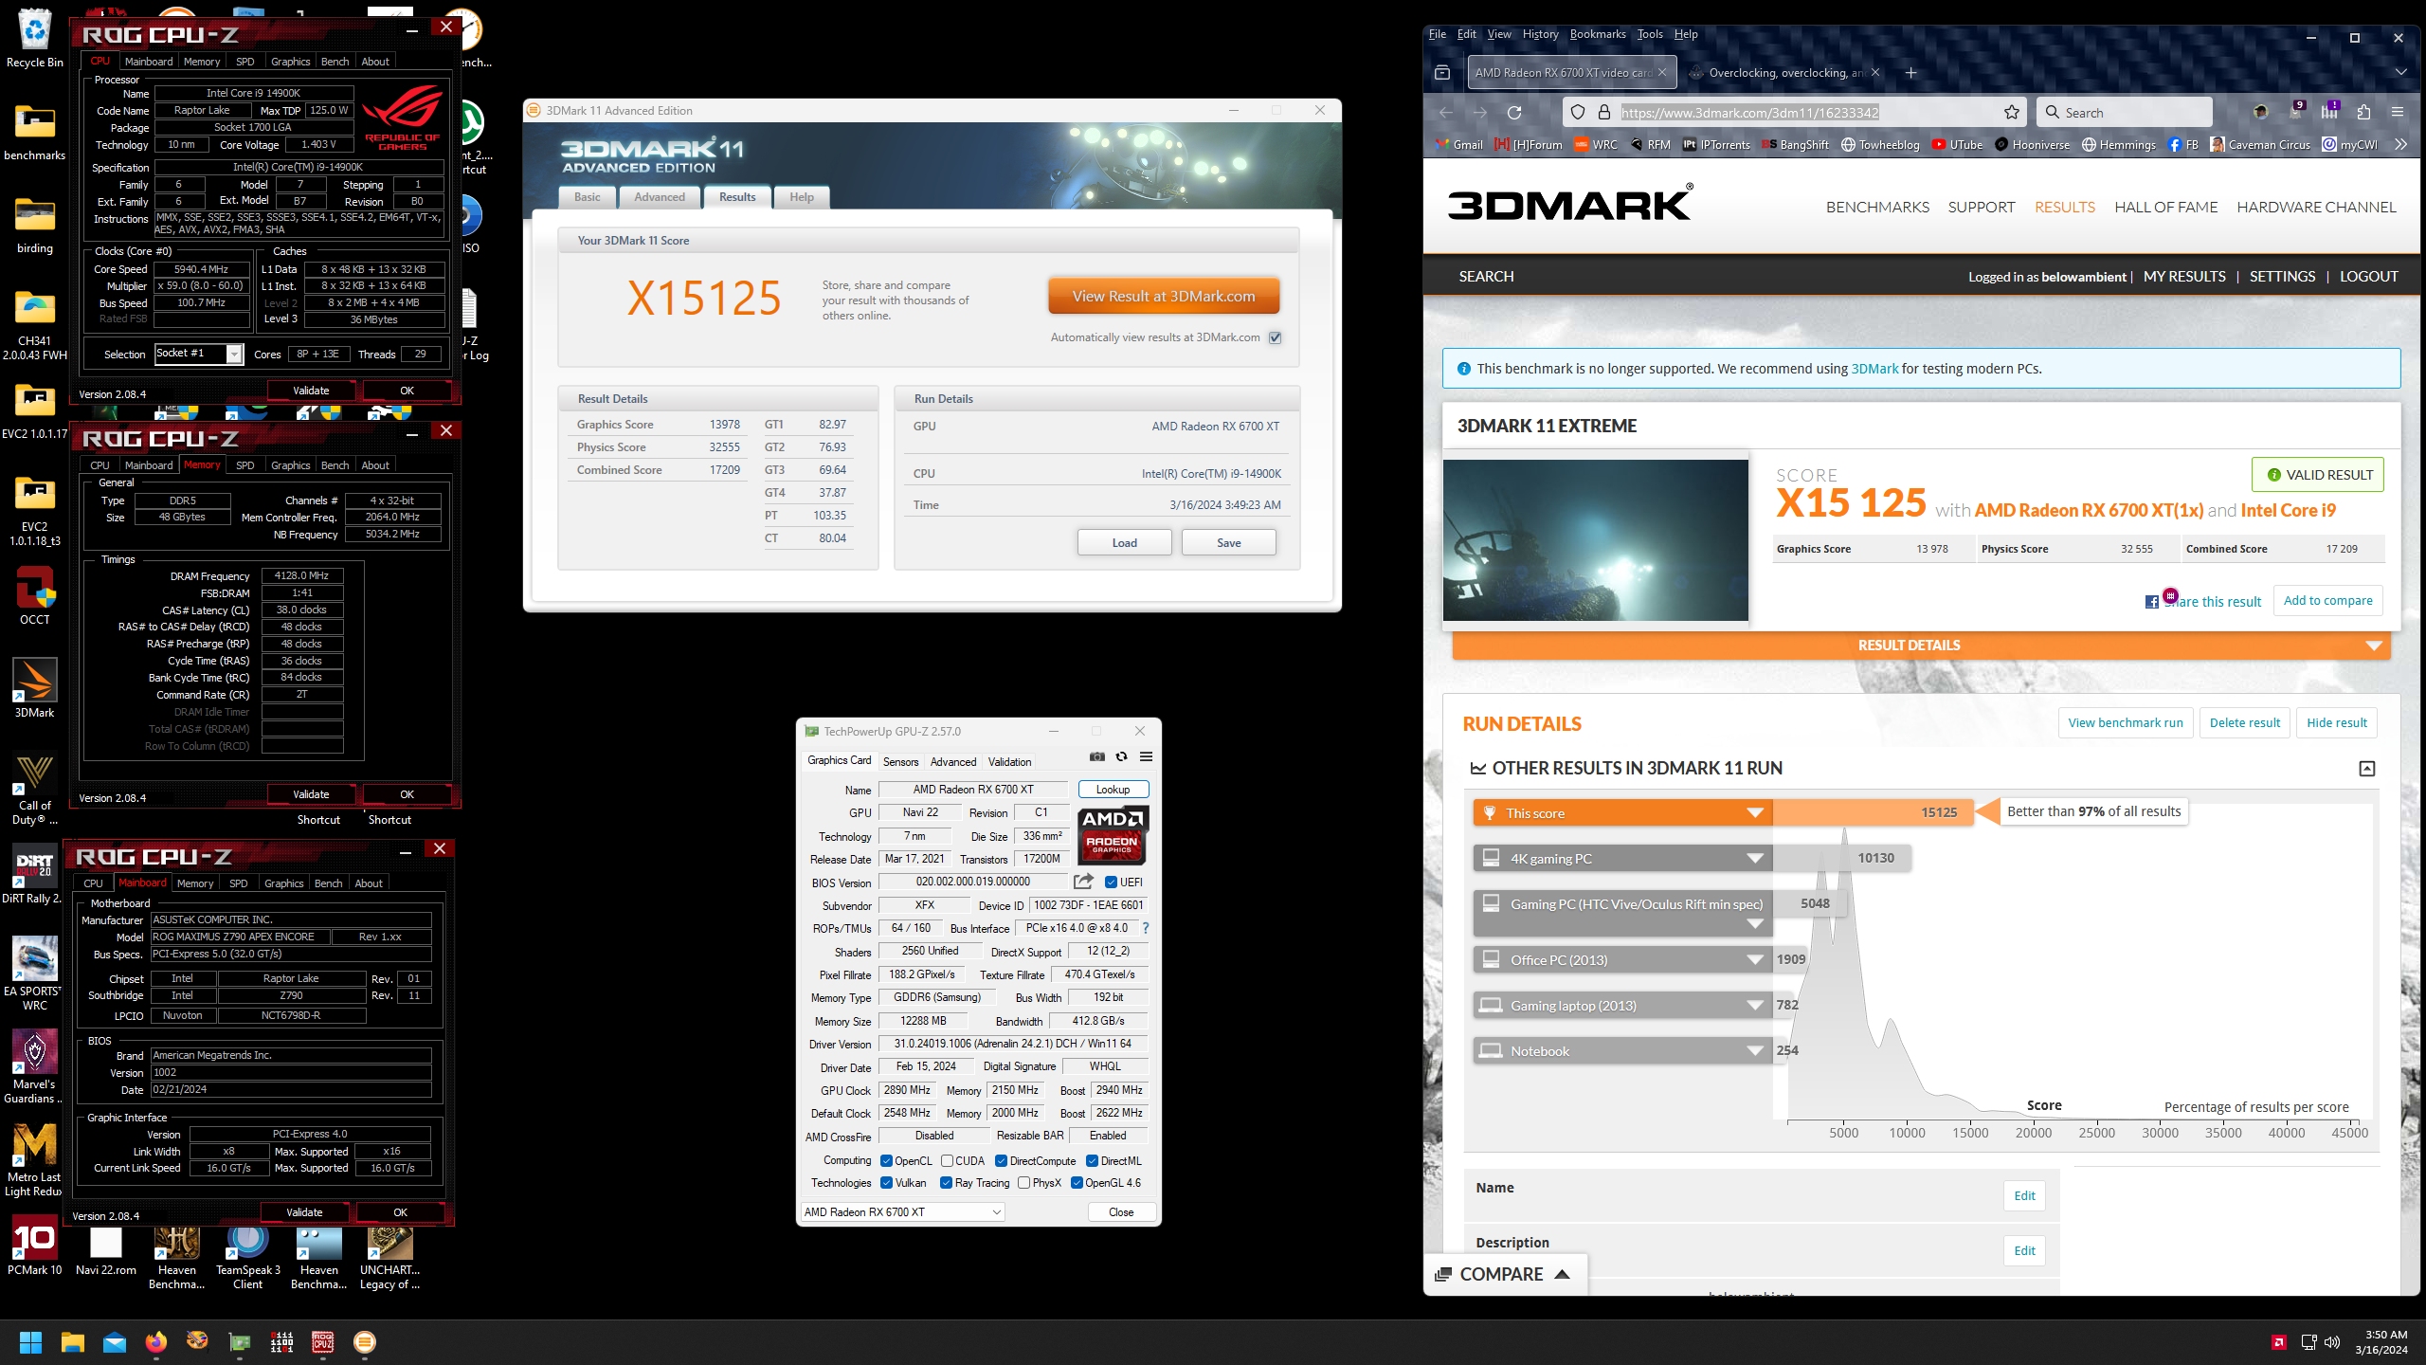Expand the Notebook comparison dropdown
This screenshot has width=2426, height=1365.
[1755, 1051]
